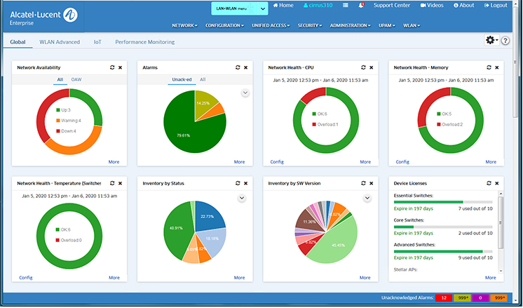Screen dimensions: 523x308
Task: Open the notifications bell icon
Action: coord(361,6)
